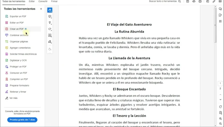
Task: Select Censurar un PDF tool
Action: pyautogui.click(x=22, y=73)
